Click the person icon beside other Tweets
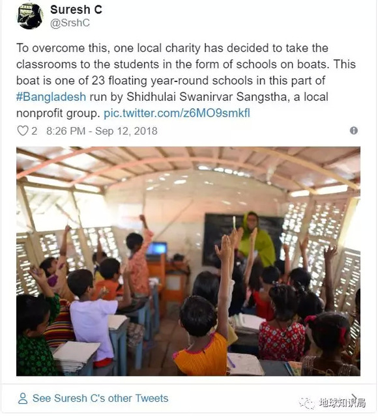Viewport: 378px width, 420px height. point(23,399)
